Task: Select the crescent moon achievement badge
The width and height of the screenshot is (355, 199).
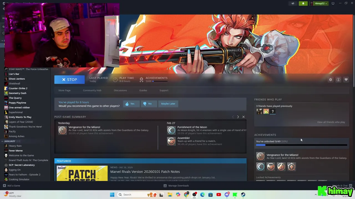Action: point(260,167)
